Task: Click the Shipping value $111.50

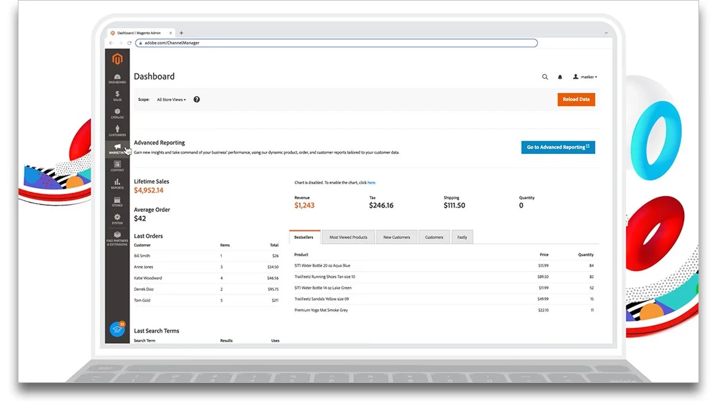Action: click(x=454, y=205)
